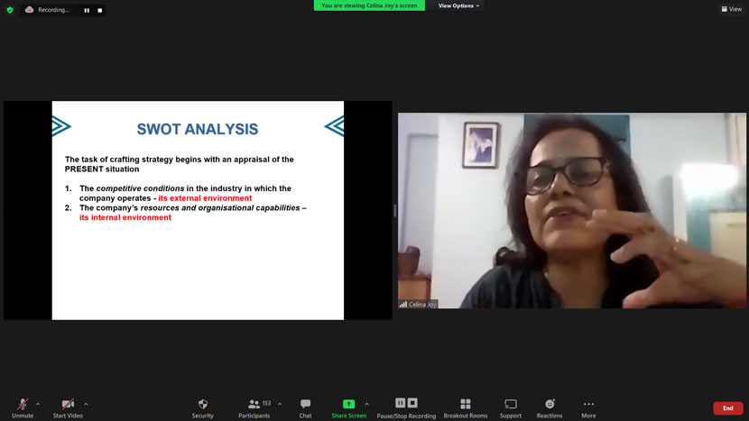
Task: Click the Celina Joy name label
Action: point(418,304)
